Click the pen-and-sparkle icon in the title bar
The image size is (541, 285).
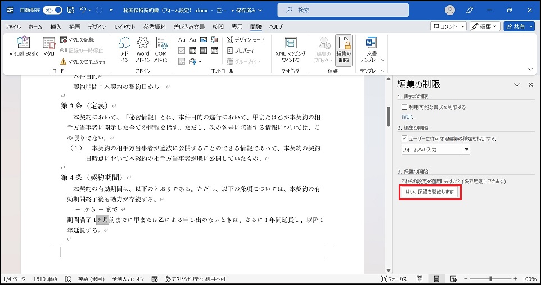[470, 10]
